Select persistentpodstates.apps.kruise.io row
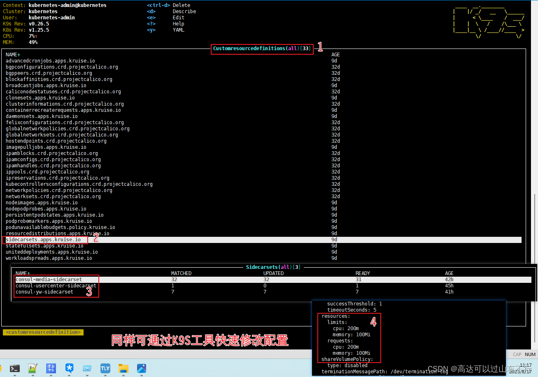 (263, 215)
